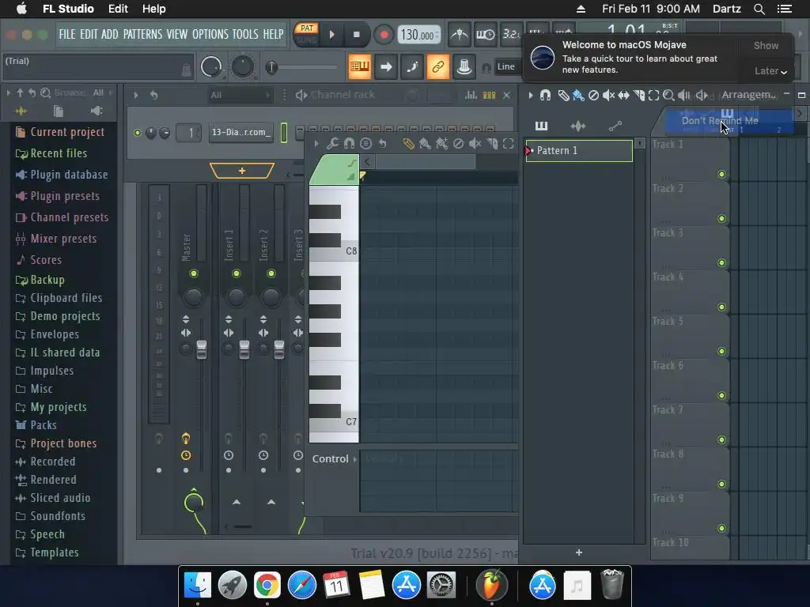Open Chrome from the Dock
810x607 pixels.
pyautogui.click(x=267, y=586)
